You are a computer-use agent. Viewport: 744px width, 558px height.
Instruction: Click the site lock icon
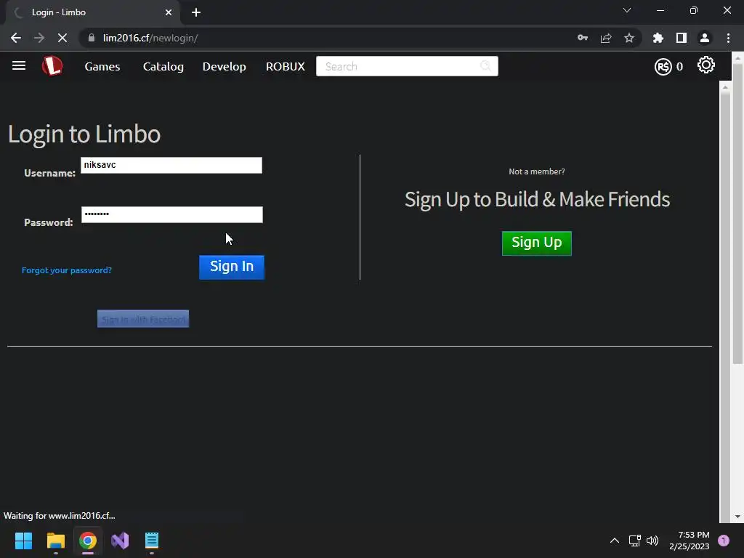pyautogui.click(x=92, y=38)
